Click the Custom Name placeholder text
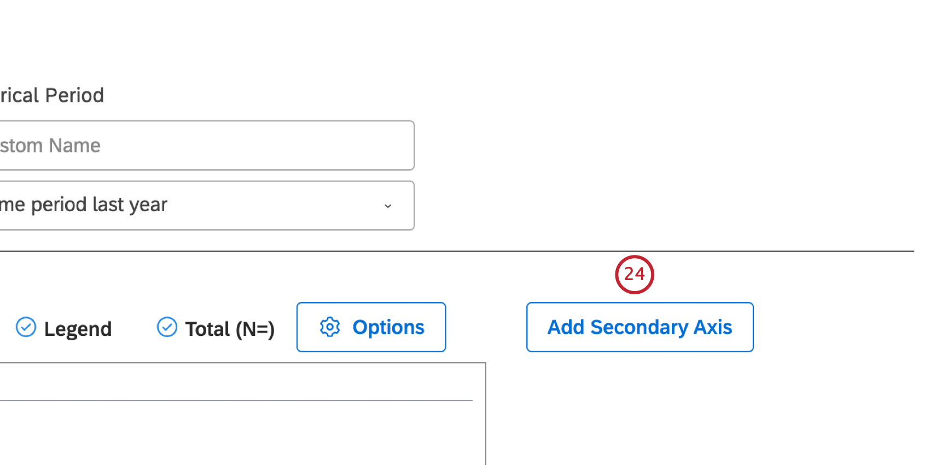This screenshot has width=930, height=465. click(x=50, y=146)
